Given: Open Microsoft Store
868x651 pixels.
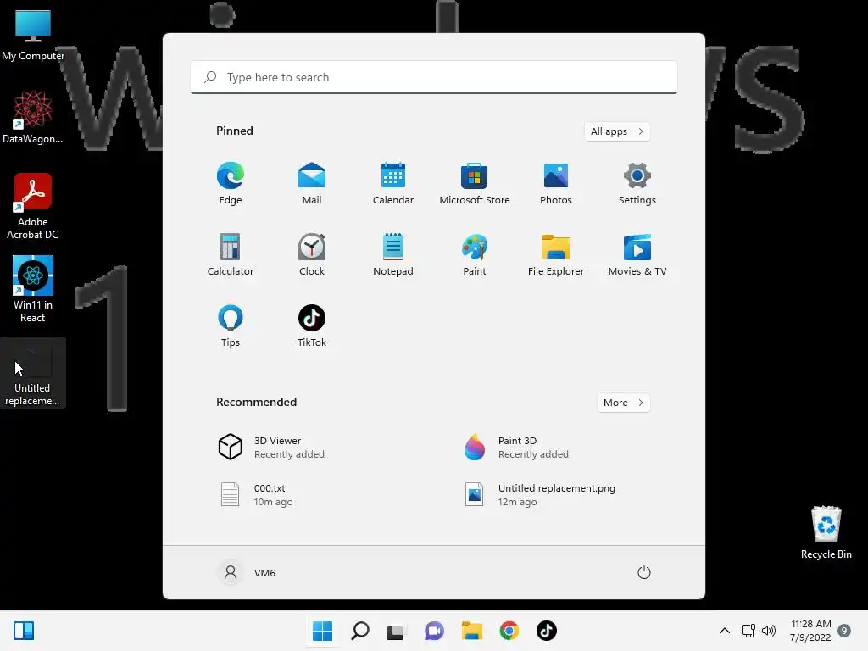Looking at the screenshot, I should click(475, 183).
